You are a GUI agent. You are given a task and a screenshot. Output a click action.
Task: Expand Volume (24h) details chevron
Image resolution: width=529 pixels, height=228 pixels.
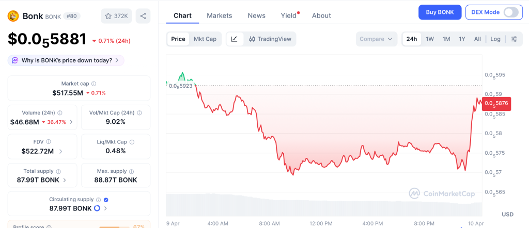(71, 122)
